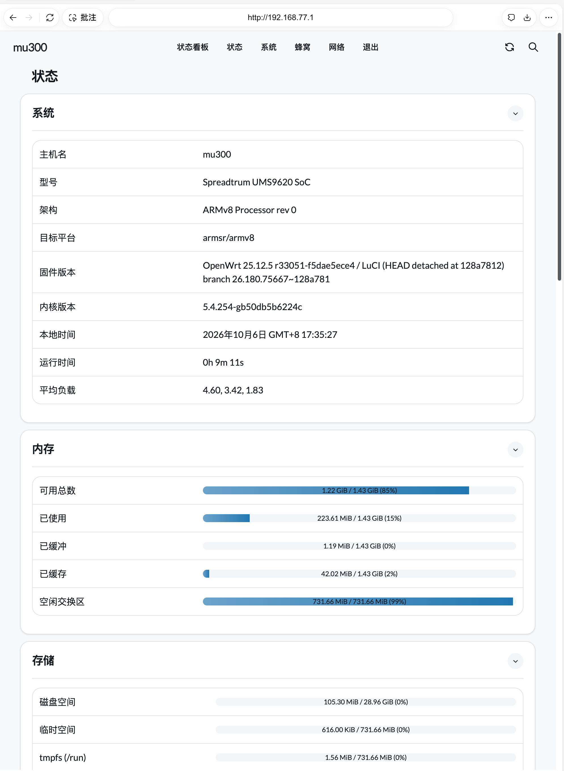Click the tmpfs (/run) usage bar

(x=366, y=757)
